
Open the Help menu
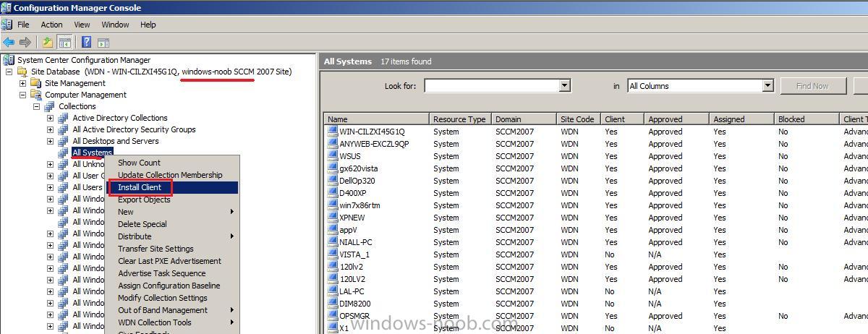pos(148,25)
